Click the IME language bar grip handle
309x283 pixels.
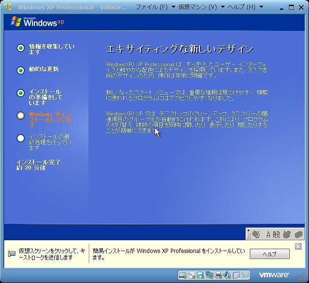[x=248, y=234]
